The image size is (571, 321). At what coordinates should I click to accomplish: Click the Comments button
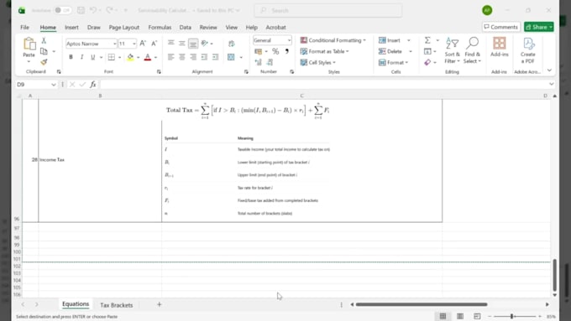(501, 27)
